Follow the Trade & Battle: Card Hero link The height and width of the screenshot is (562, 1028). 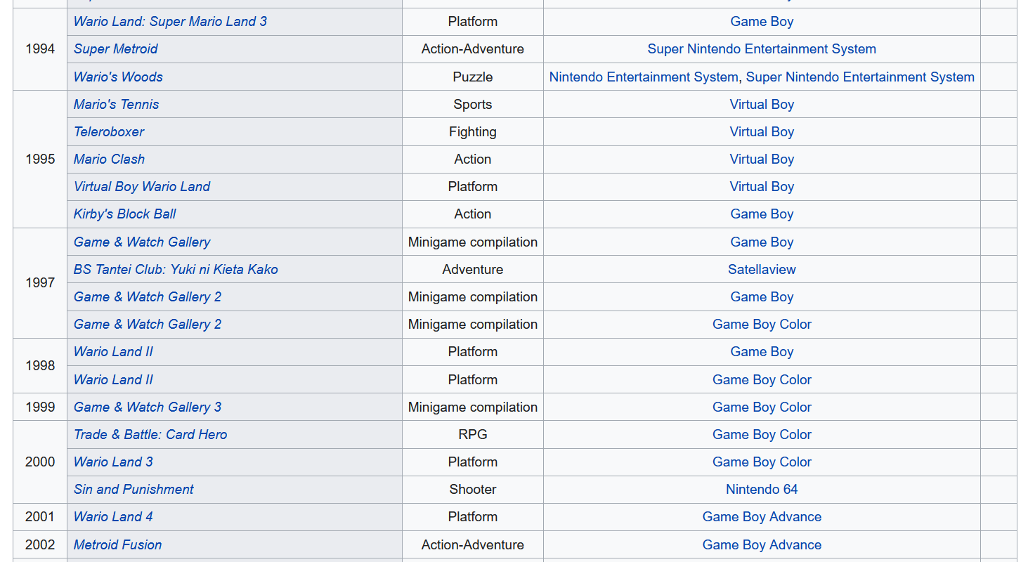tap(150, 435)
